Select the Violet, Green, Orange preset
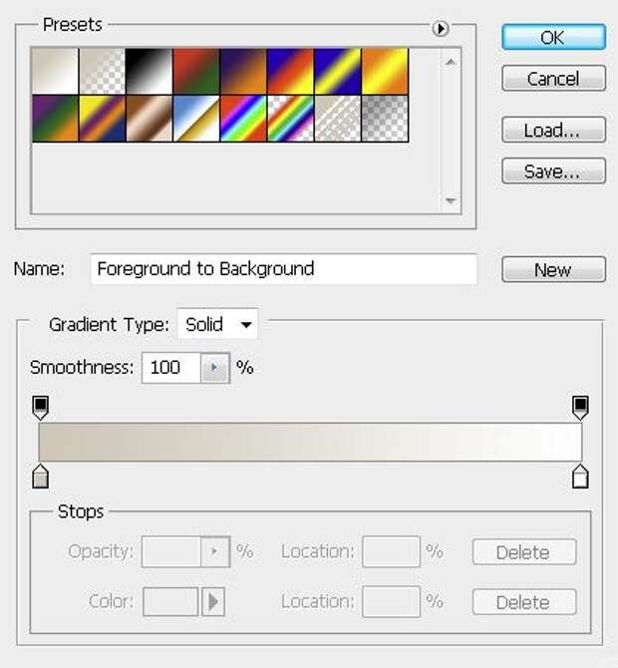The width and height of the screenshot is (618, 668). tap(55, 119)
